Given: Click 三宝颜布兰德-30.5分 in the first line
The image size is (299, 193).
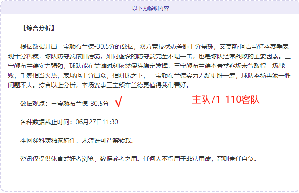Looking at the screenshot, I should coord(86,46).
